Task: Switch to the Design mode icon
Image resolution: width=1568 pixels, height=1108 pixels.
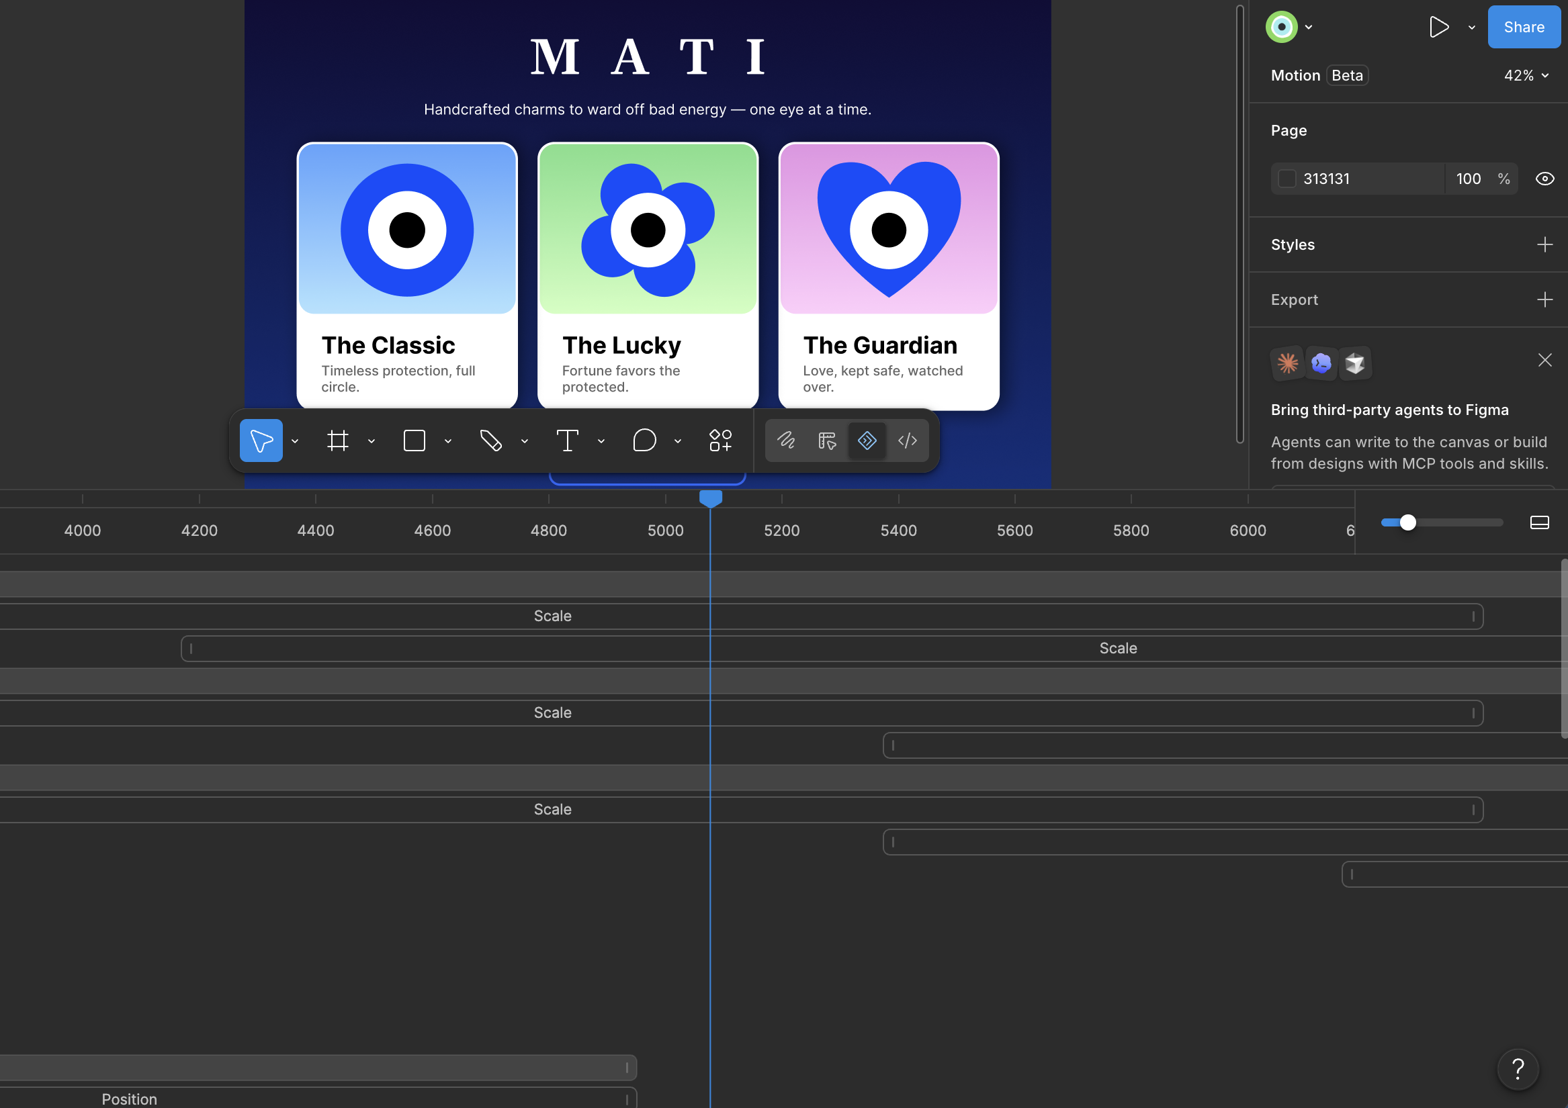Action: point(827,441)
